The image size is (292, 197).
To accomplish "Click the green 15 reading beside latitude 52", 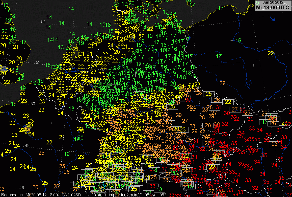I will click(x=47, y=65).
